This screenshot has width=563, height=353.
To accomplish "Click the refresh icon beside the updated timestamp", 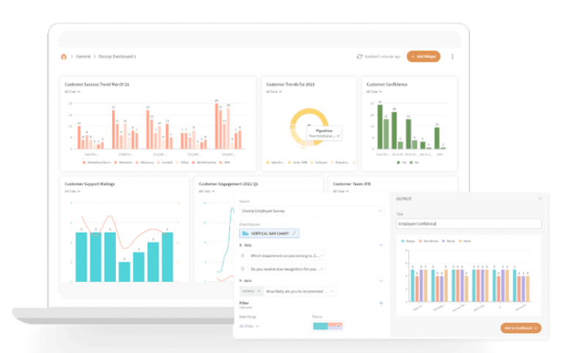I will pyautogui.click(x=359, y=56).
